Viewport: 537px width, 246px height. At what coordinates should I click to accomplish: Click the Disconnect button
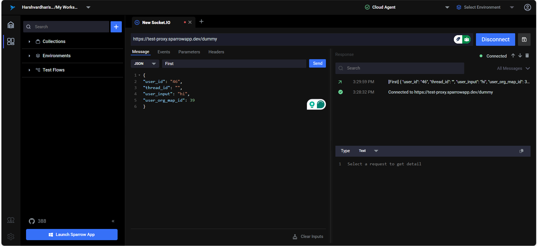[495, 40]
